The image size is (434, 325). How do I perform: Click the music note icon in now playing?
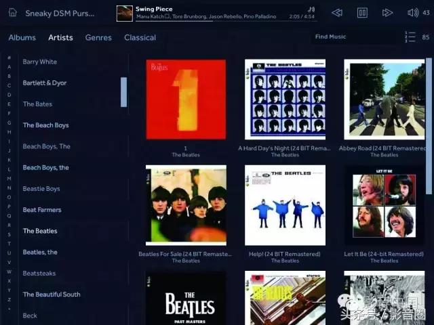click(x=311, y=9)
